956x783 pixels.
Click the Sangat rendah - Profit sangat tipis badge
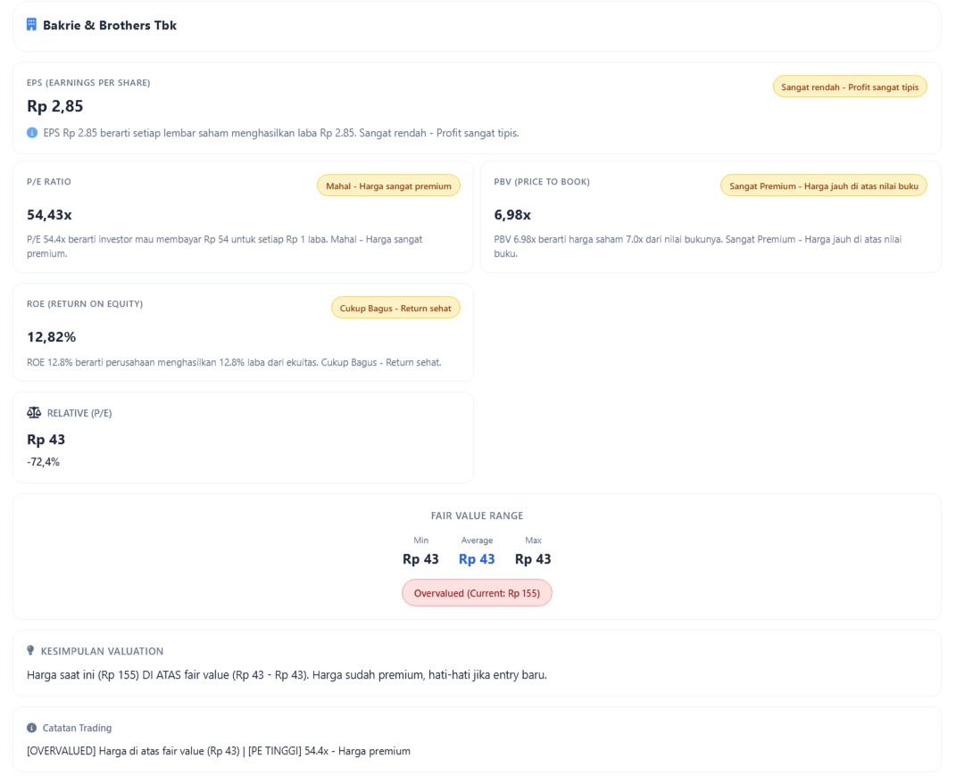(850, 87)
